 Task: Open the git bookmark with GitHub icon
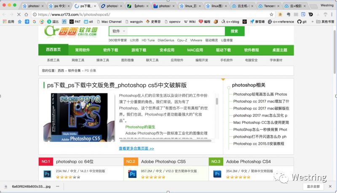[302, 22]
